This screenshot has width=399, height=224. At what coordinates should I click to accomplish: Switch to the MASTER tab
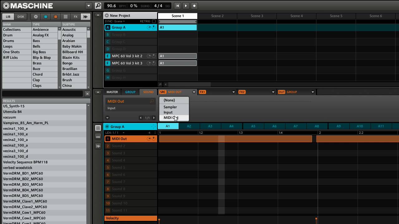(x=112, y=92)
